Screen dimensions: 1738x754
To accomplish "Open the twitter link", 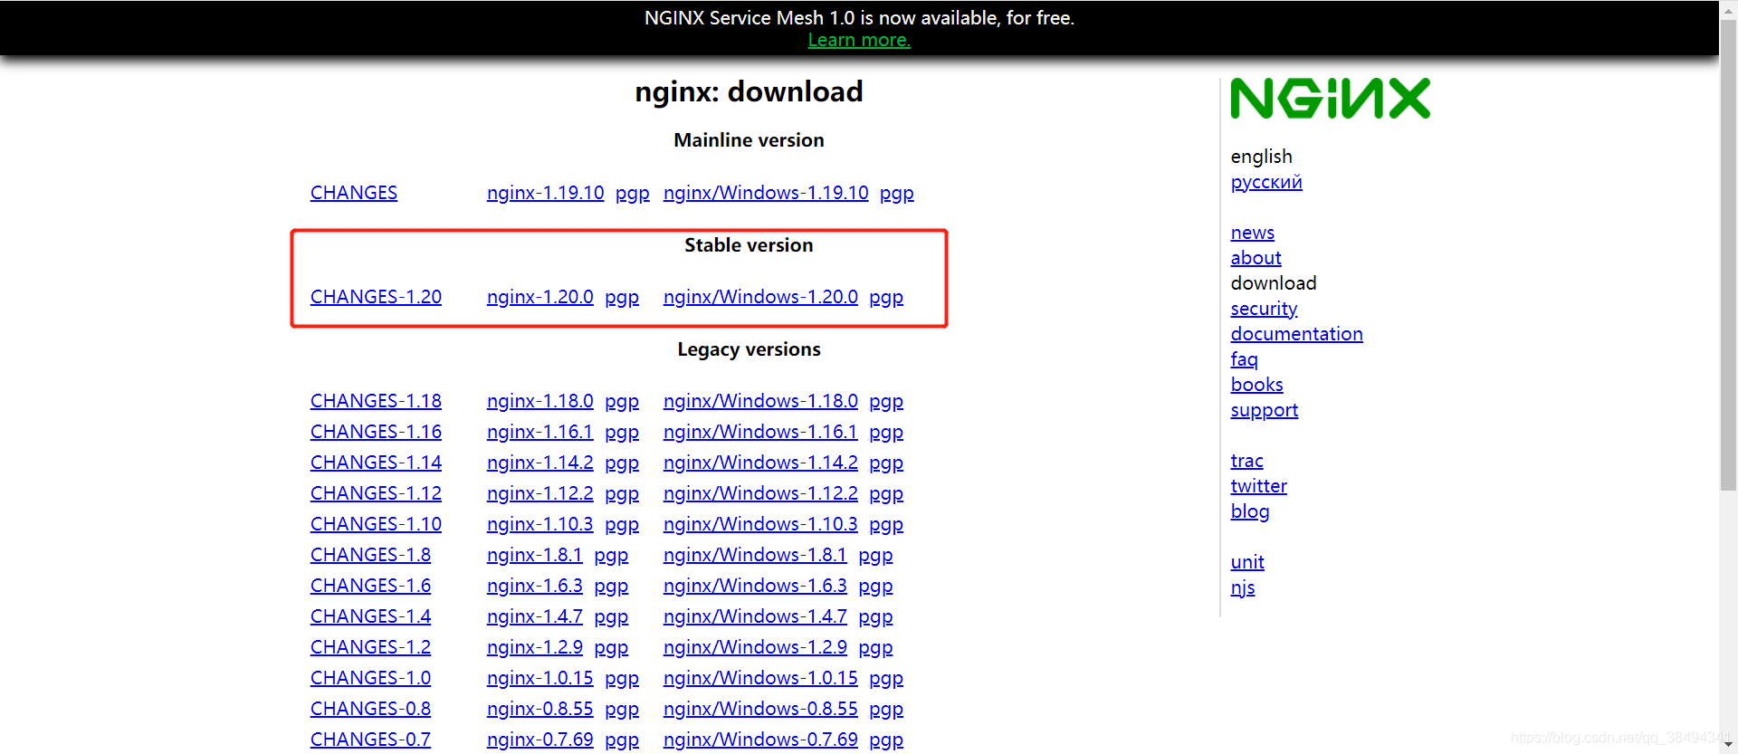I will coord(1258,486).
